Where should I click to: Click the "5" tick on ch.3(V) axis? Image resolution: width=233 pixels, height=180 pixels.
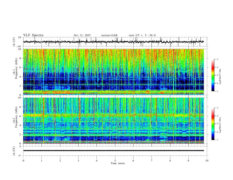(20, 146)
